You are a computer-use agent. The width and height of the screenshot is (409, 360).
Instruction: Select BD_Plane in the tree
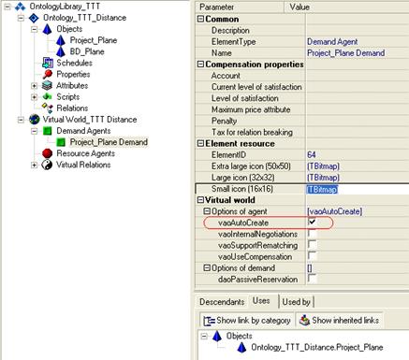point(87,51)
